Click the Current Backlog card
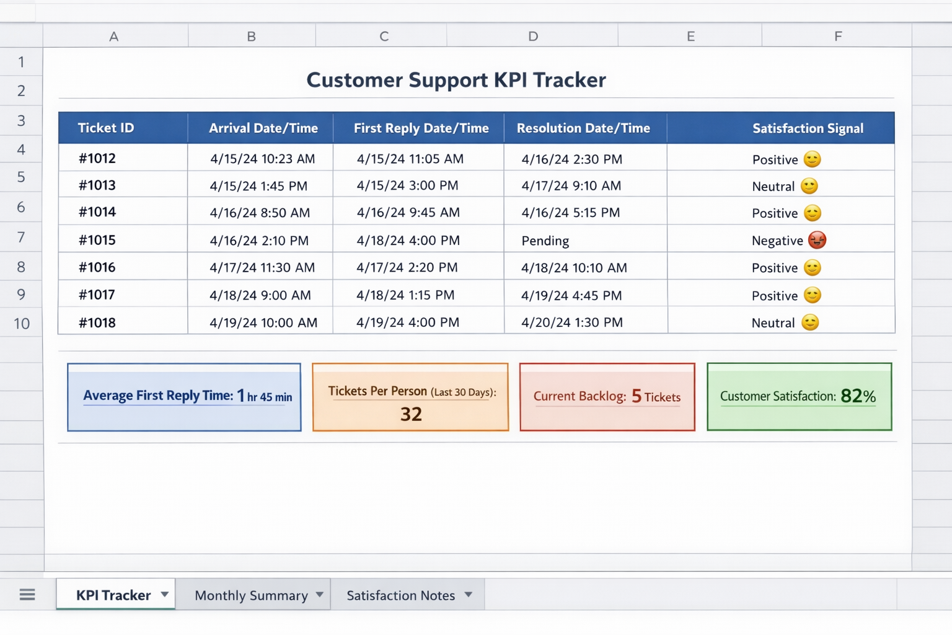The height and width of the screenshot is (635, 952). pos(606,397)
